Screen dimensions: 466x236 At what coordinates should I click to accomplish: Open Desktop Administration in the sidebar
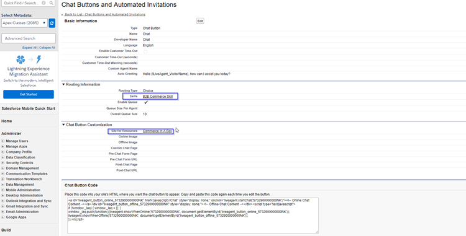click(x=24, y=196)
